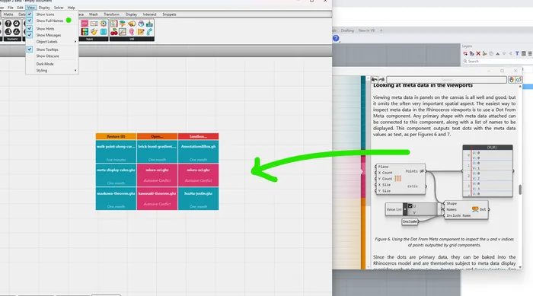
Task: Open the AnnotationsBlbs.gh file tile
Action: [x=198, y=151]
